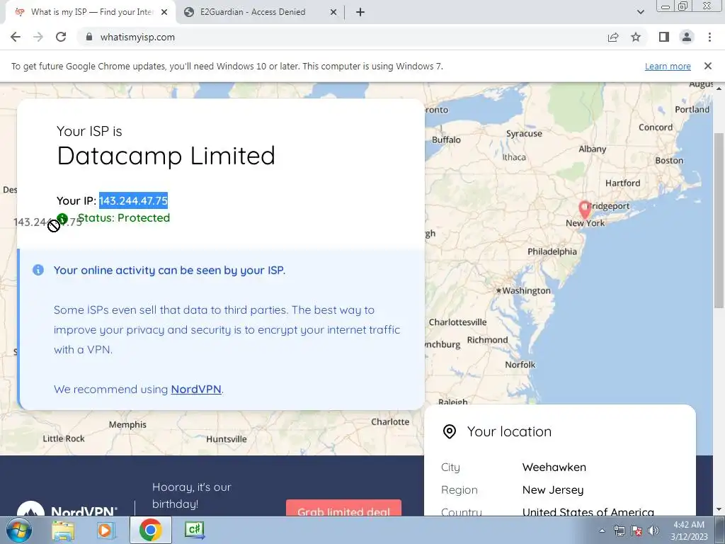
Task: Click Status: Protected text
Action: pyautogui.click(x=123, y=218)
